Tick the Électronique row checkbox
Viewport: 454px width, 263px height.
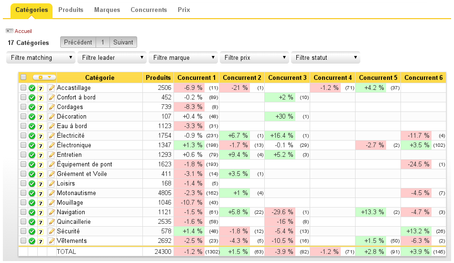pyautogui.click(x=23, y=145)
